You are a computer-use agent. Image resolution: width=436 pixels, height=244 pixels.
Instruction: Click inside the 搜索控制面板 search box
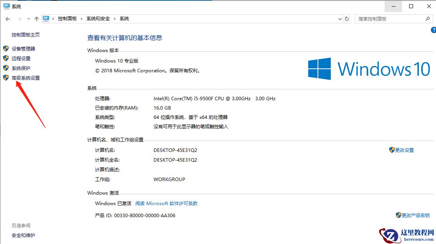coord(386,18)
